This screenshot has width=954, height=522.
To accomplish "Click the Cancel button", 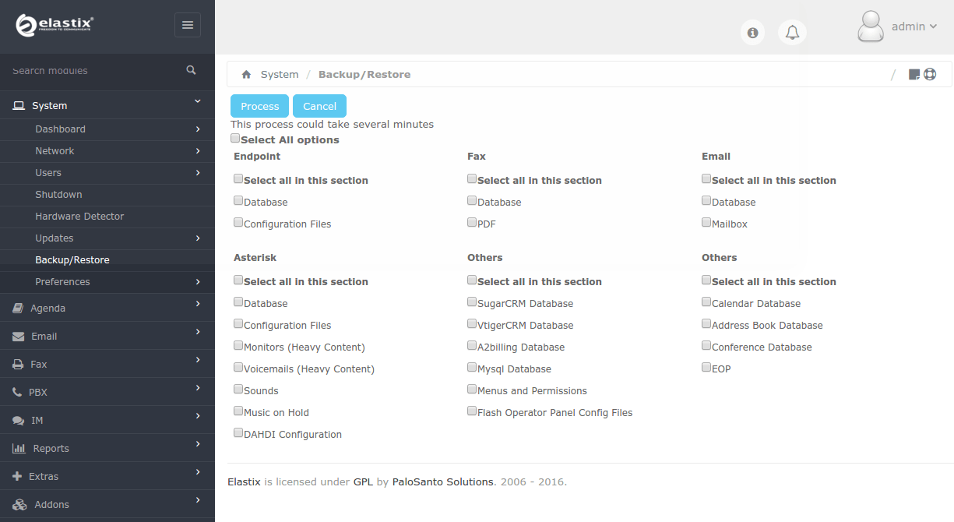I will click(319, 106).
